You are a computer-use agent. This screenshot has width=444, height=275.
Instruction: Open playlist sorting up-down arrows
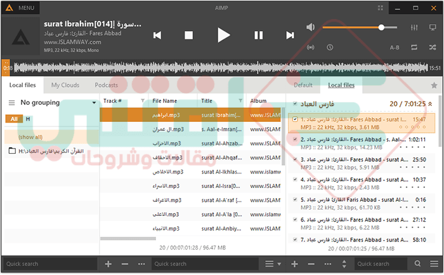344,264
